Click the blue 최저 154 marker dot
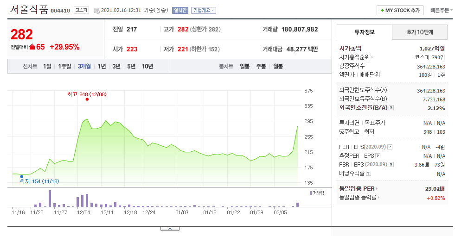 21,176
